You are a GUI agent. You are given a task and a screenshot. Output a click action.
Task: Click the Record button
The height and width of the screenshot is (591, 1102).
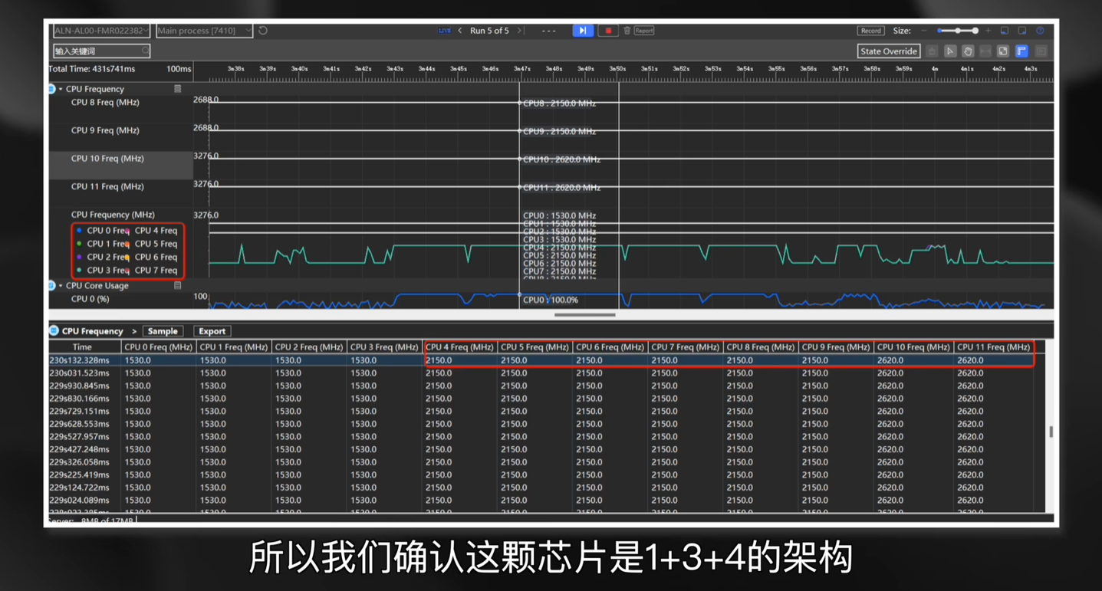[870, 31]
